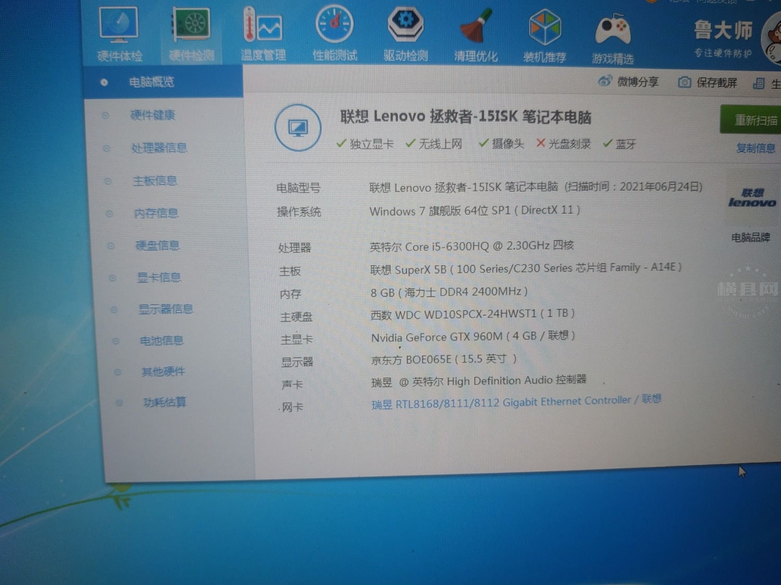Click the Lenovo brand logo
Screen dimensions: 781x585
tap(752, 198)
